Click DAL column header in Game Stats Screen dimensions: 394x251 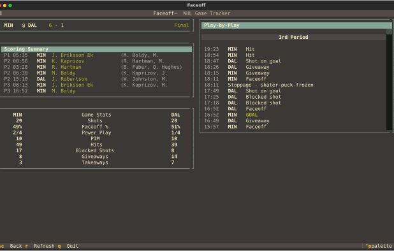click(175, 115)
